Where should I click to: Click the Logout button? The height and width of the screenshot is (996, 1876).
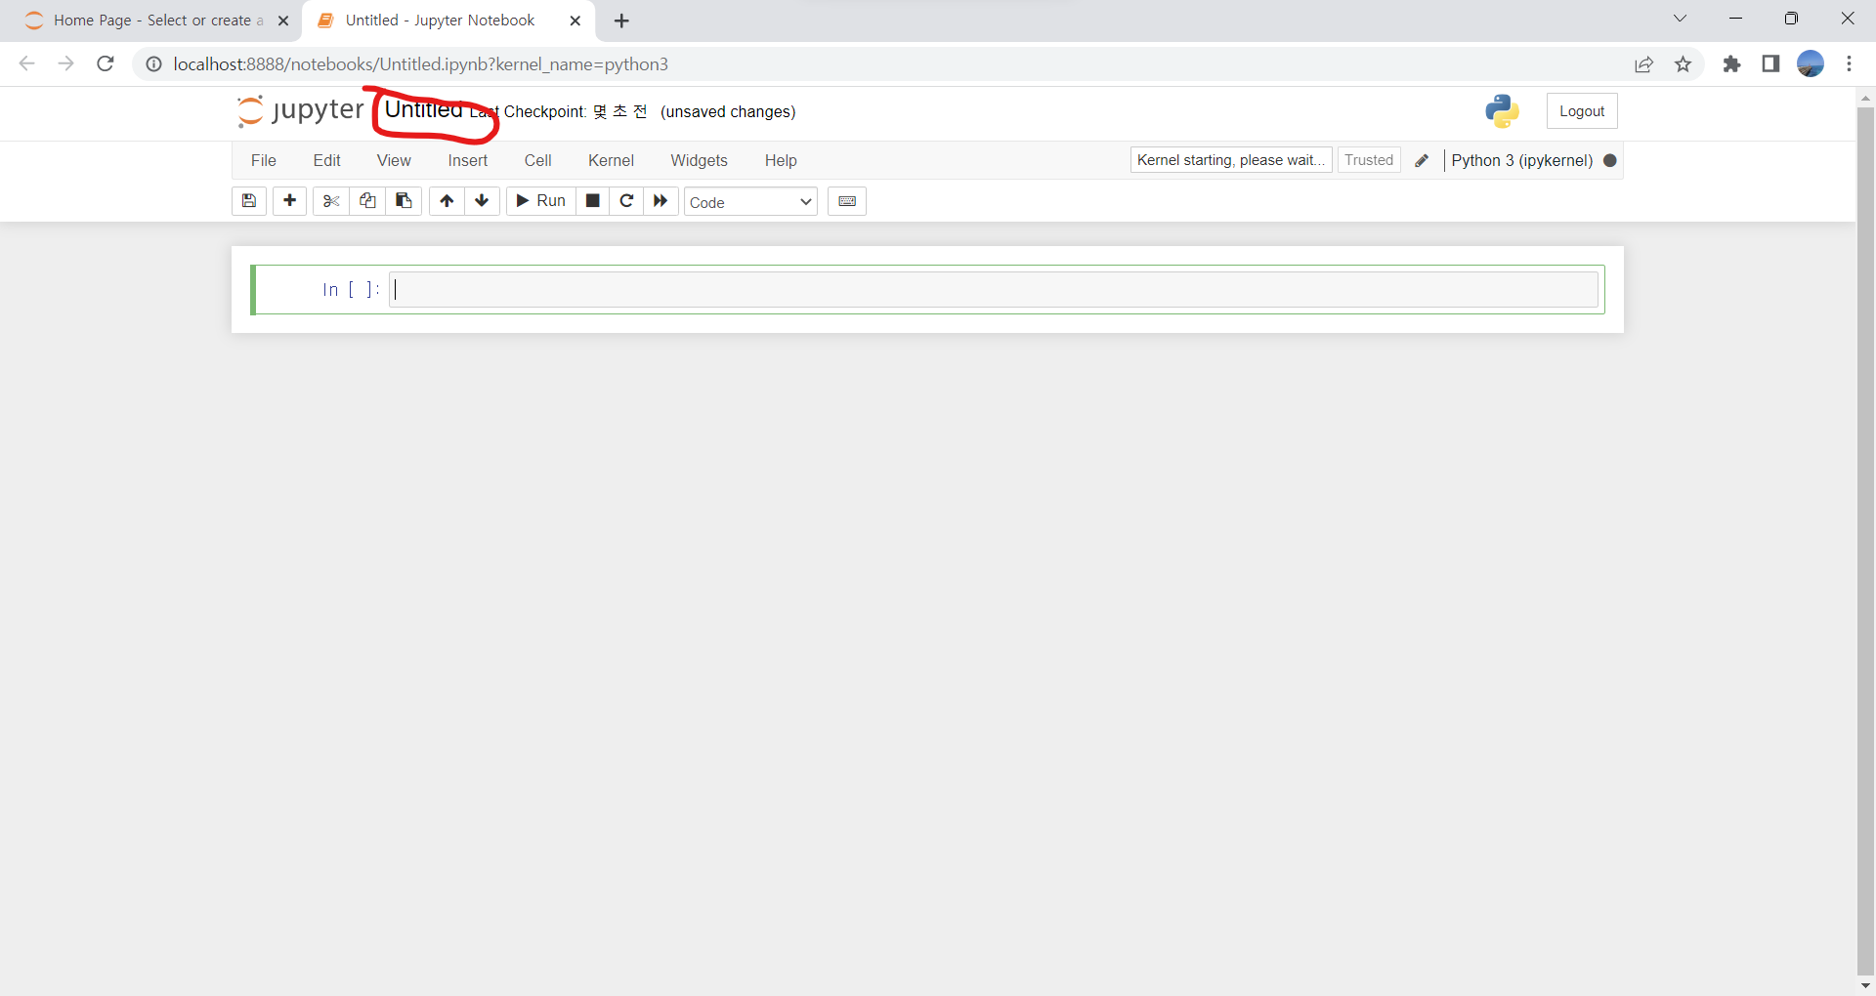click(1581, 111)
